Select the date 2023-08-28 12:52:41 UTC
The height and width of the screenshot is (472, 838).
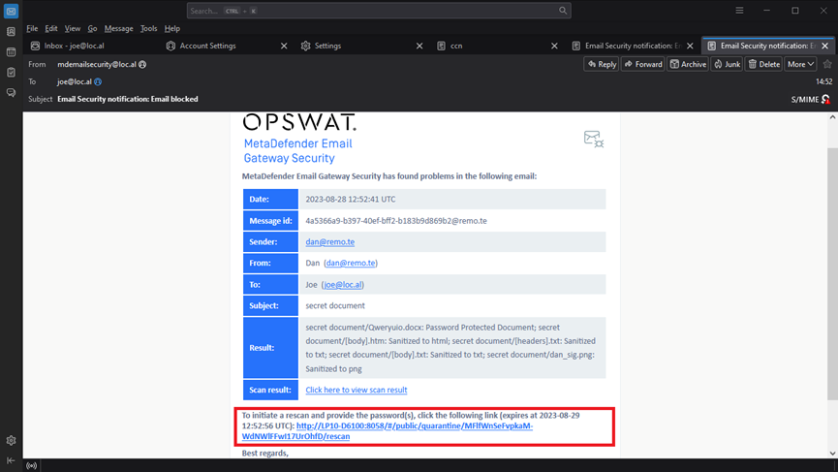coord(351,199)
